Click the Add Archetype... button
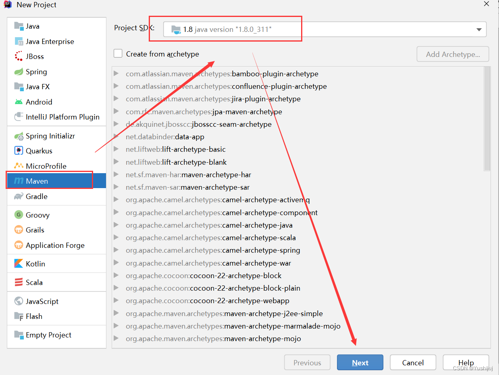Image resolution: width=499 pixels, height=375 pixels. [453, 54]
